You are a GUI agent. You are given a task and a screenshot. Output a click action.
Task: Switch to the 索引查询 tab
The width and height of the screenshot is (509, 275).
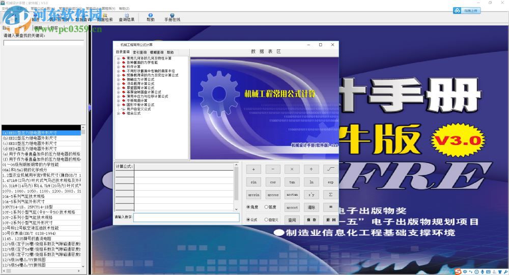139,52
